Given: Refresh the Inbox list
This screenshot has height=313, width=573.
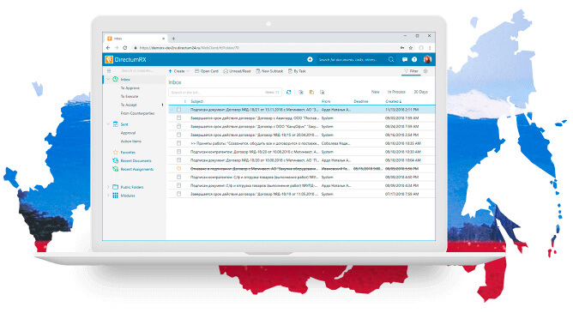Looking at the screenshot, I should point(289,92).
